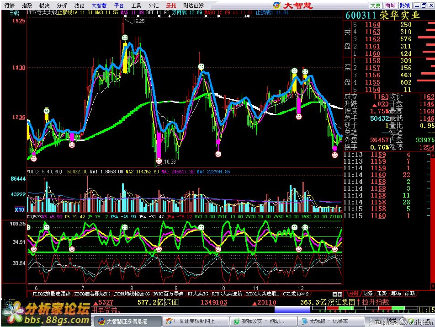Click trade list scrollbar up arrow
Viewport: 435px width, 327px height.
(x=433, y=154)
